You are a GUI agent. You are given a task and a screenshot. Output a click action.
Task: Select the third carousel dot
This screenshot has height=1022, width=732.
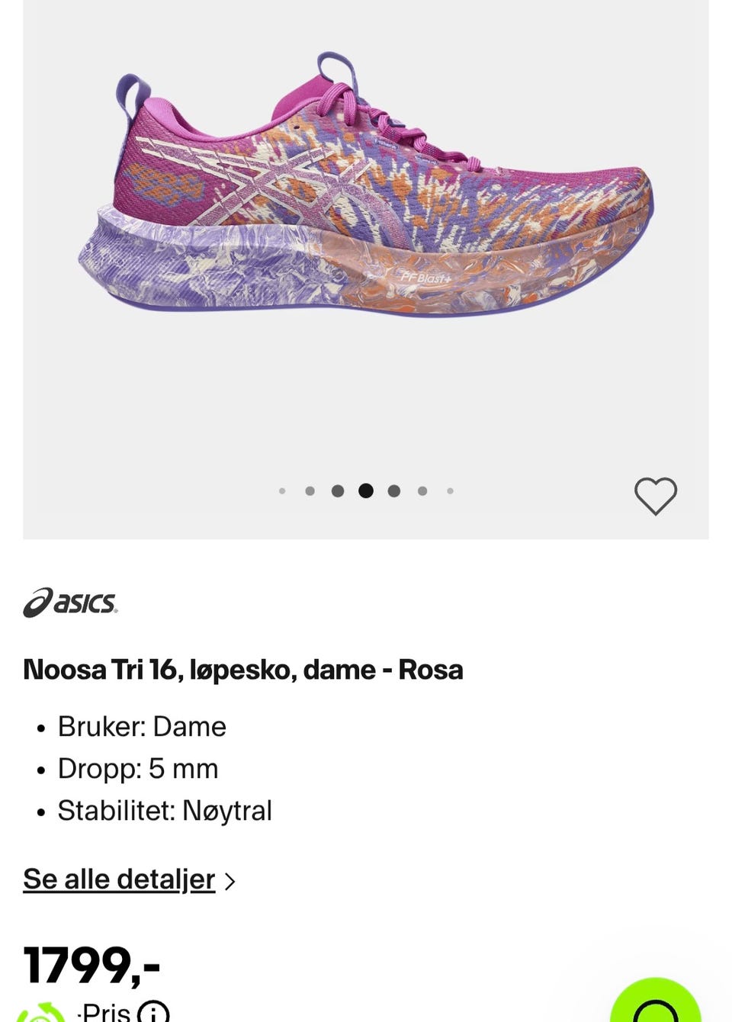[x=338, y=491]
